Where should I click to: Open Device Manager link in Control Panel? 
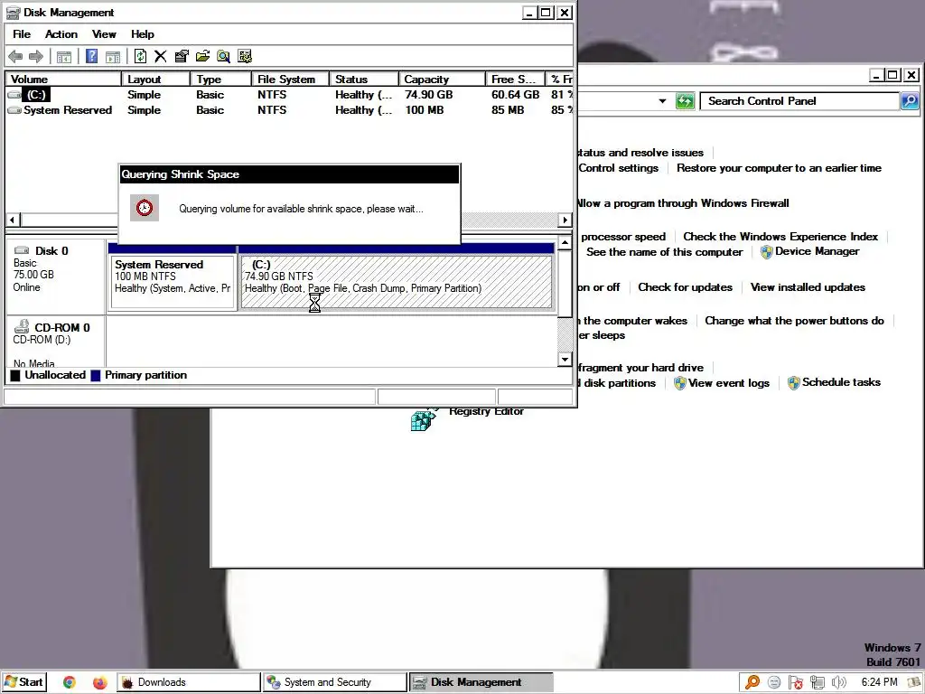817,251
